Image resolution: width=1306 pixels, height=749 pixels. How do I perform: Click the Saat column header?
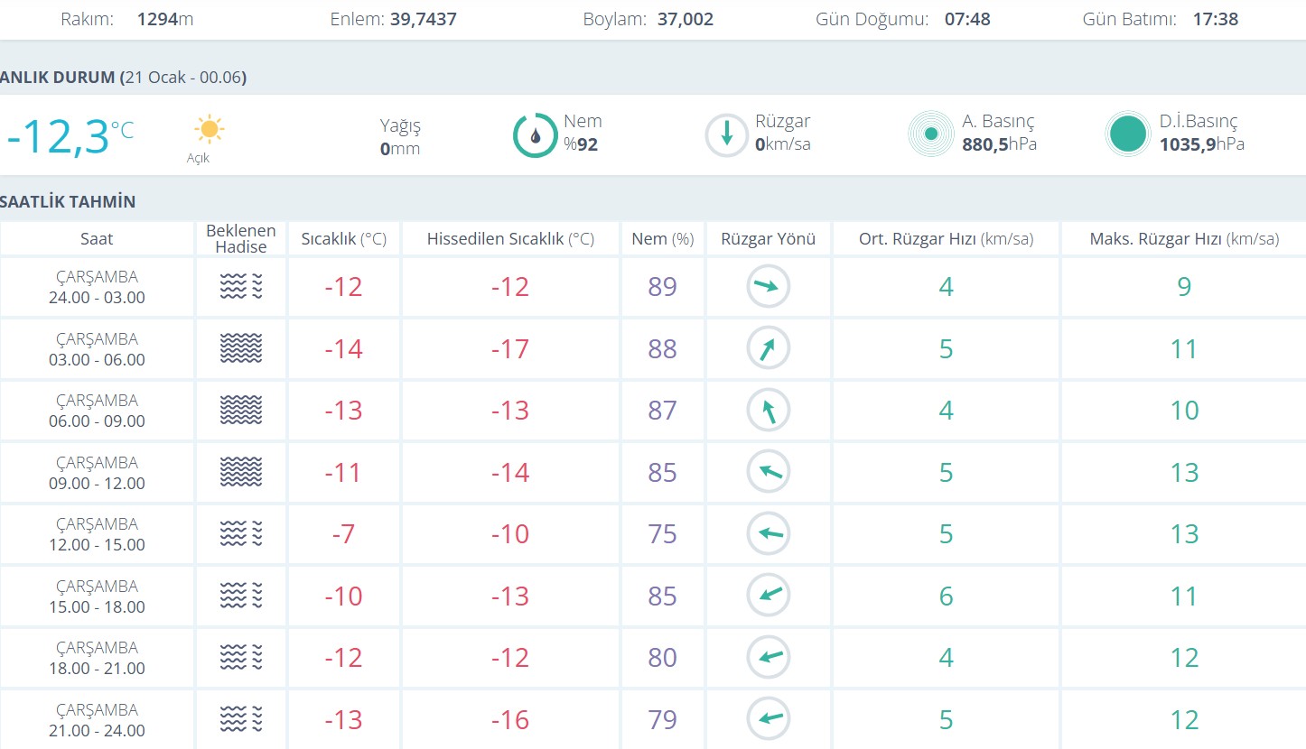97,239
